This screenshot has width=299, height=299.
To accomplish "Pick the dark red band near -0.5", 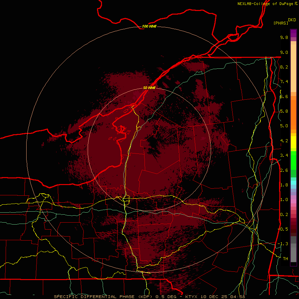I will click(293, 229).
